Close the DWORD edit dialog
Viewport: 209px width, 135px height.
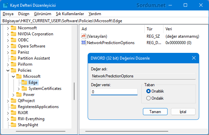pyautogui.click(x=194, y=58)
